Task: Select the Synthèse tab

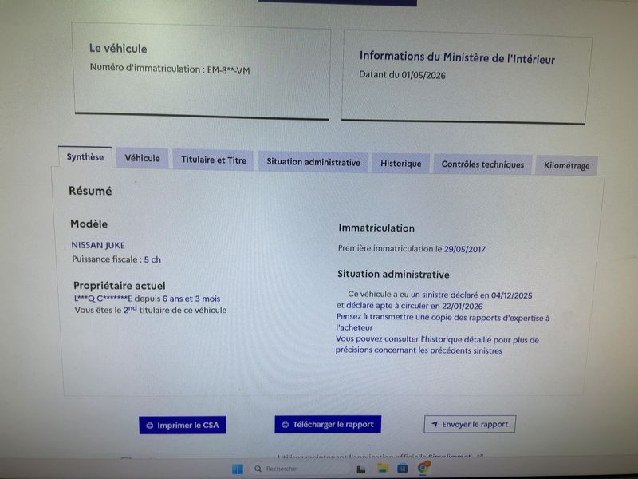Action: 85,156
